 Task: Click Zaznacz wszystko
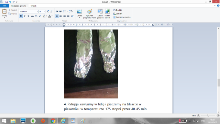point(122,17)
